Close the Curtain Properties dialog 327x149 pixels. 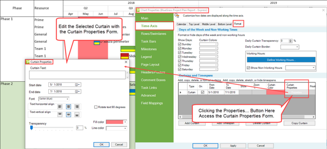126,62
